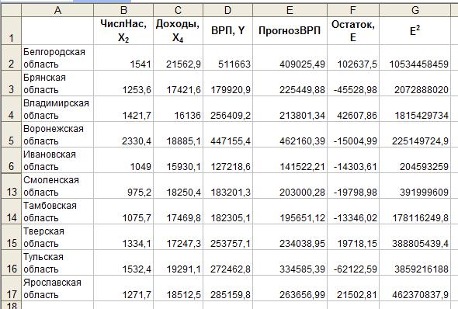Click cell with value 204593259
The height and width of the screenshot is (309, 458).
click(x=415, y=160)
